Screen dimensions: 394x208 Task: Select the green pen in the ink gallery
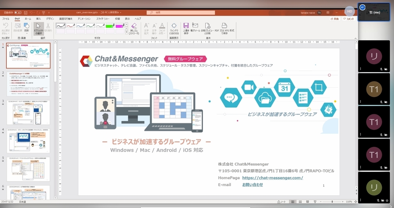(x=90, y=26)
